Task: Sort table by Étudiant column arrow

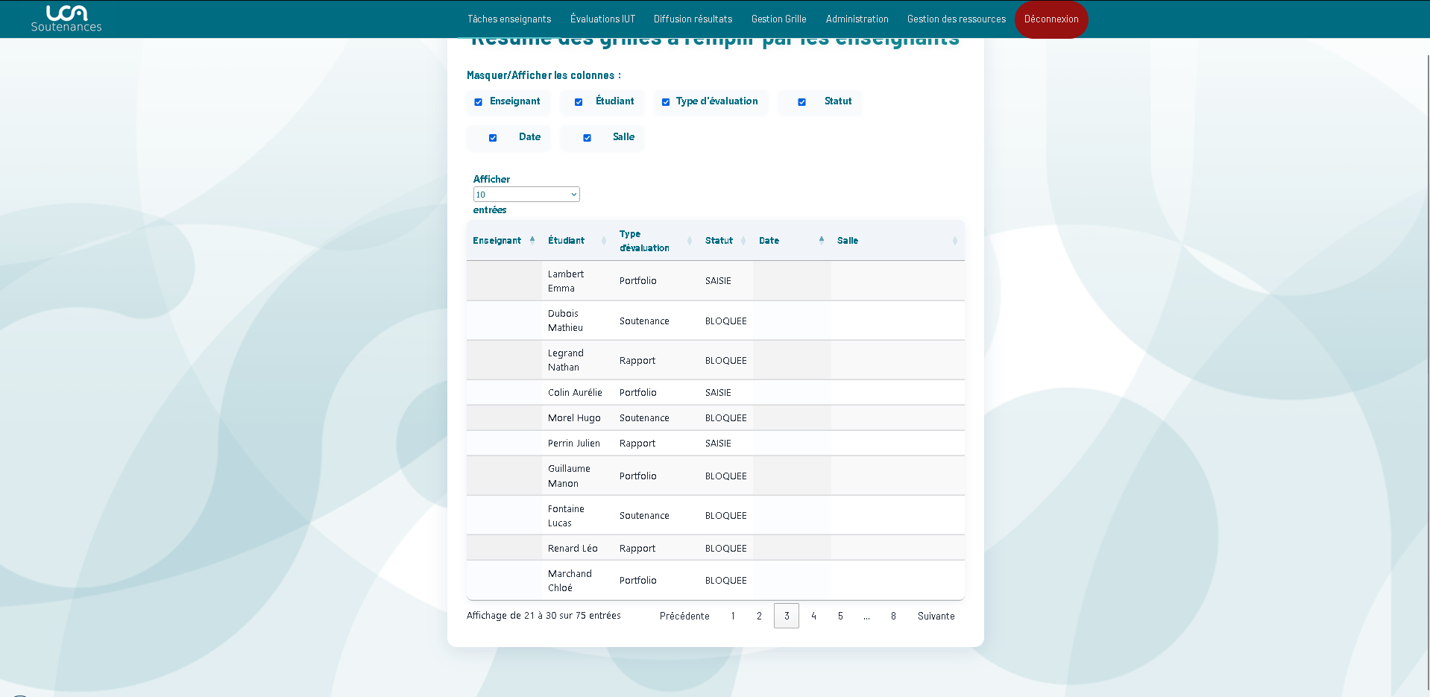Action: coord(604,241)
